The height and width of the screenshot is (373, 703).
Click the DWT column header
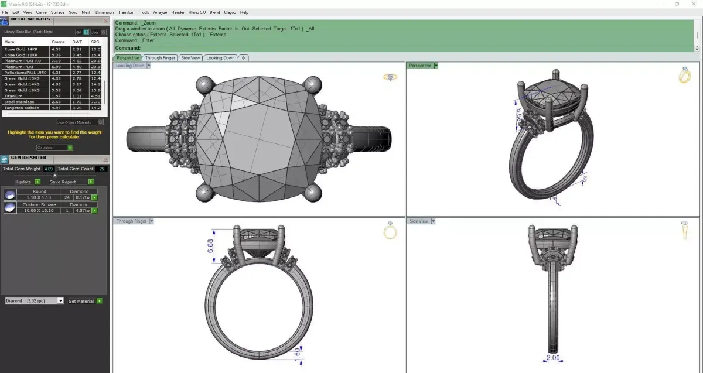click(x=80, y=42)
